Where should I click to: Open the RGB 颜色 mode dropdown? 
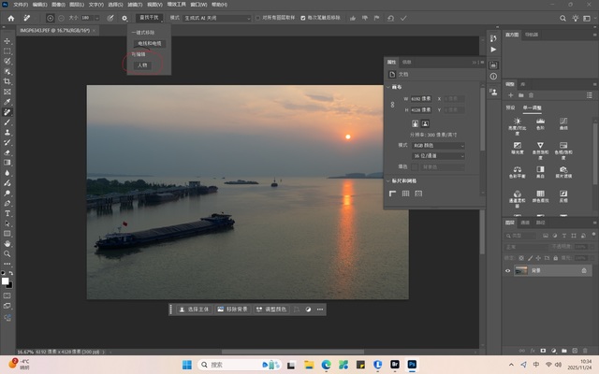pyautogui.click(x=436, y=145)
